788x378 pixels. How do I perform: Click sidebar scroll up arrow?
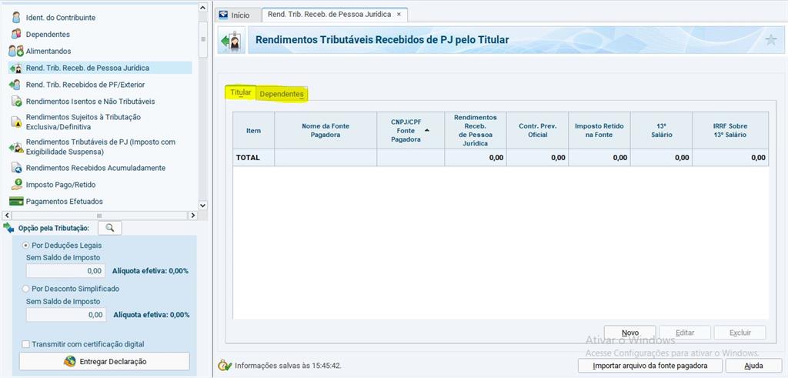click(x=202, y=8)
